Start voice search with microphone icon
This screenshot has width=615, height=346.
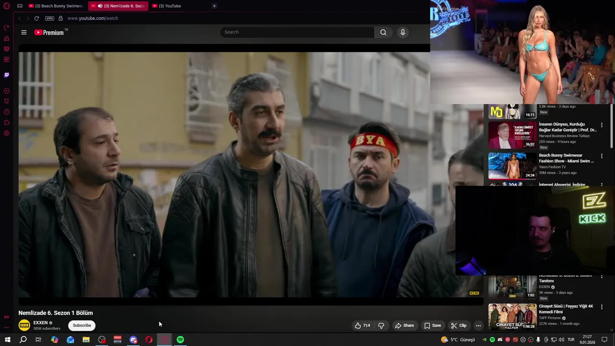[x=403, y=32]
